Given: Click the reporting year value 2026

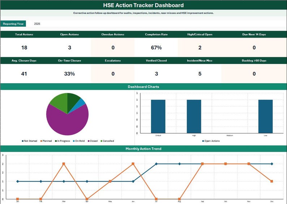Looking at the screenshot, I should pos(37,24).
